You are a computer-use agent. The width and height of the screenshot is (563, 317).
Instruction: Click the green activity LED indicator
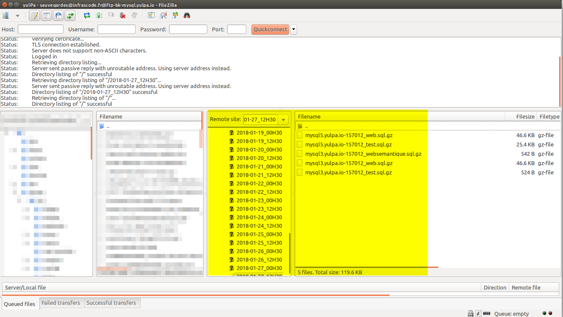pyautogui.click(x=544, y=313)
